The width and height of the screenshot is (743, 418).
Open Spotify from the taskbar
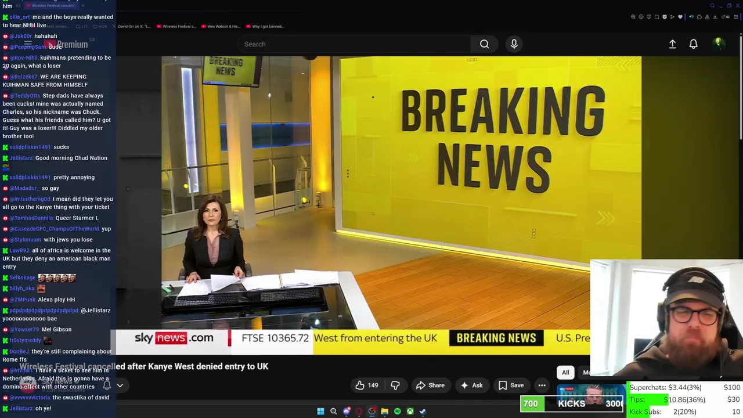397,411
